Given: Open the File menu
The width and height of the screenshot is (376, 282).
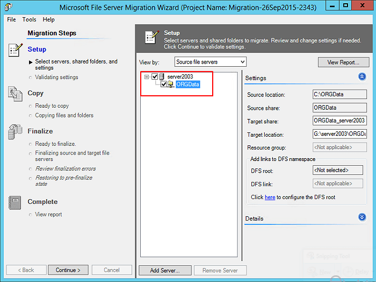Looking at the screenshot, I should click(x=11, y=19).
